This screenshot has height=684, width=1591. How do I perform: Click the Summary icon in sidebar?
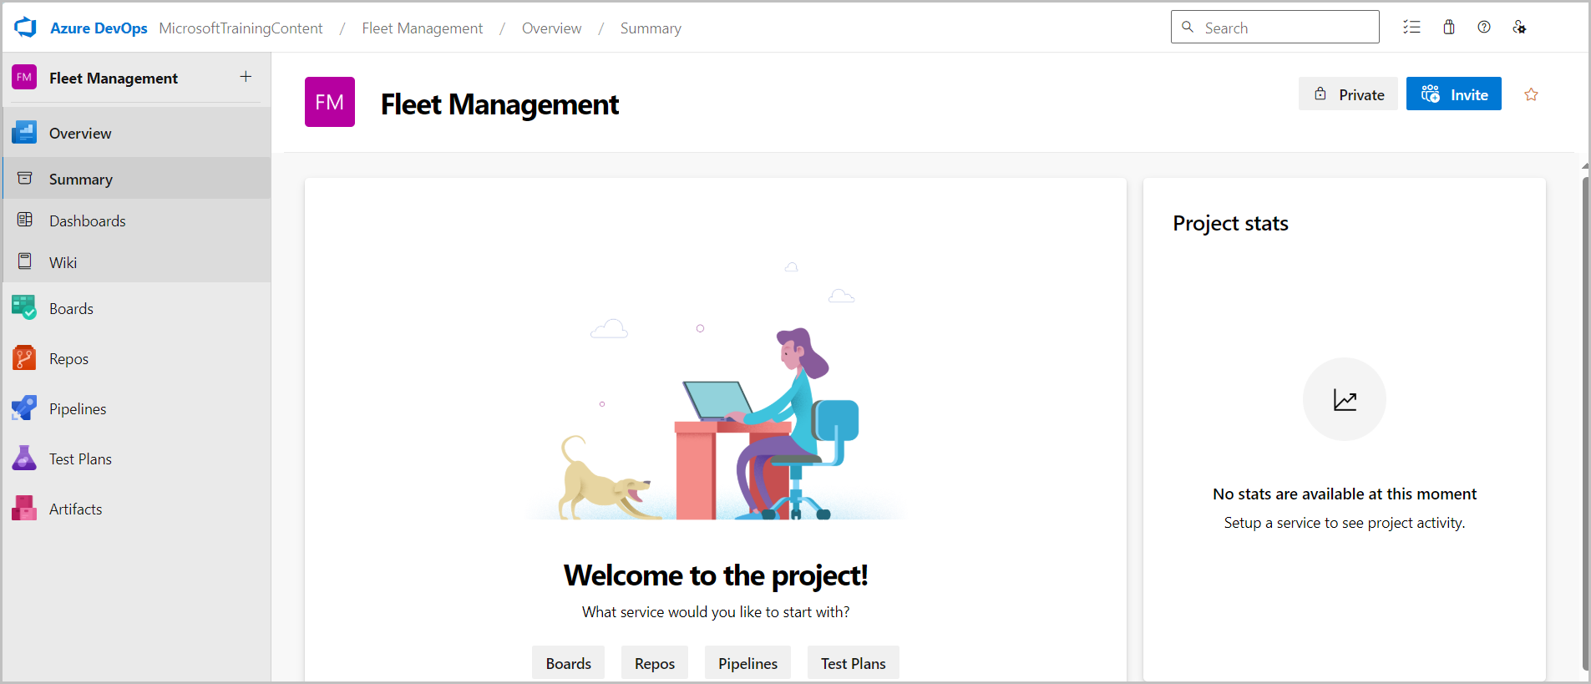pyautogui.click(x=25, y=179)
